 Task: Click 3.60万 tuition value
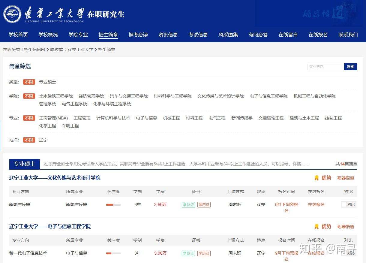160,204
